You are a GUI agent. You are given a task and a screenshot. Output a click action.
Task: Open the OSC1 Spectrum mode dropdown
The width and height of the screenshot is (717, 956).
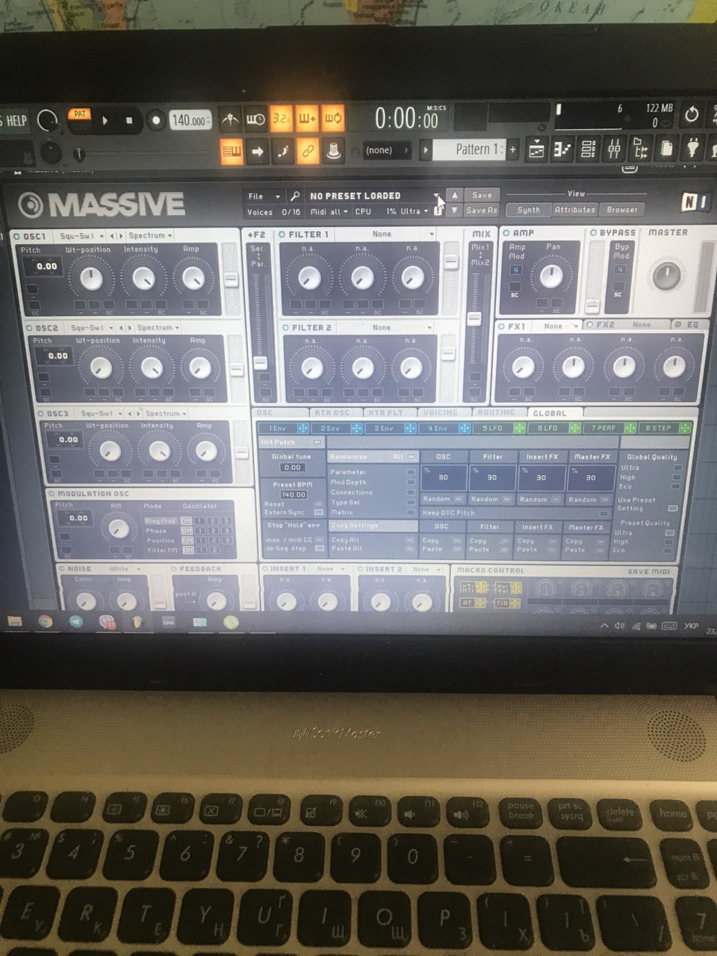150,235
